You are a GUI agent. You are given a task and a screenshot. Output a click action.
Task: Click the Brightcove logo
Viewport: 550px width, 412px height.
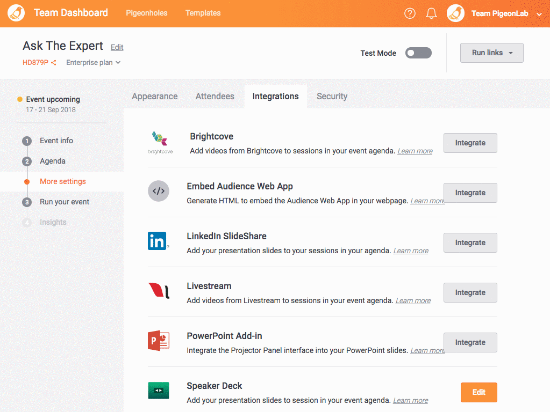coord(160,143)
